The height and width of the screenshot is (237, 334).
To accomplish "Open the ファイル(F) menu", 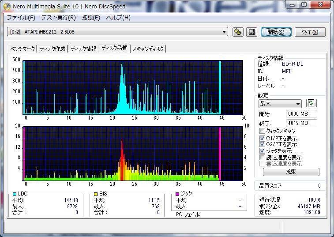I will tap(21, 18).
